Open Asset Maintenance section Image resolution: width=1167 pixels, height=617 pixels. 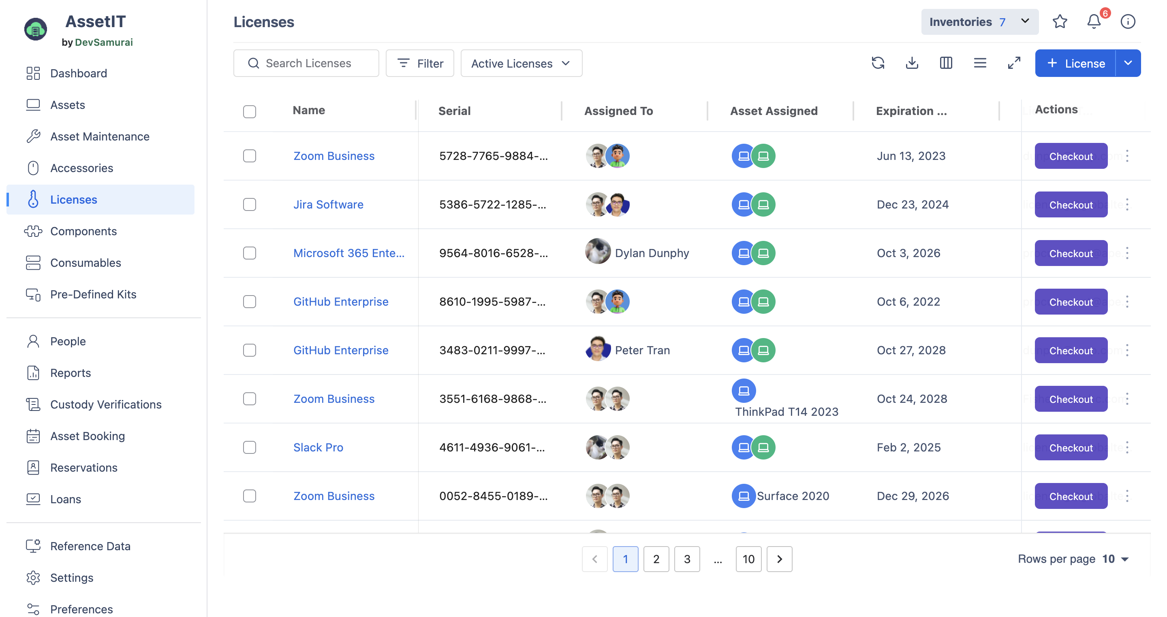coord(100,136)
